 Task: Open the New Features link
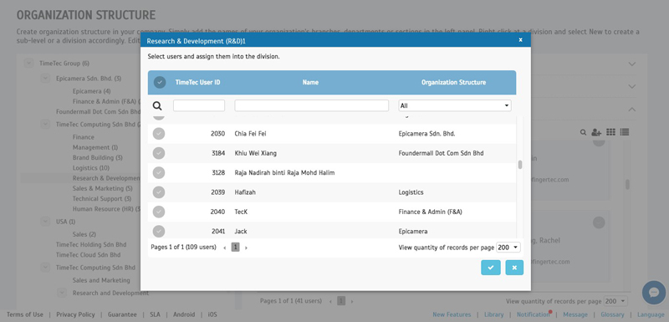[x=452, y=314]
